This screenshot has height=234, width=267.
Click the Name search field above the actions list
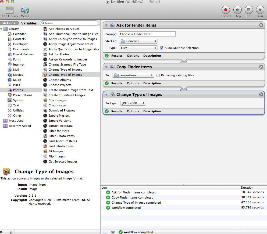(x=69, y=23)
